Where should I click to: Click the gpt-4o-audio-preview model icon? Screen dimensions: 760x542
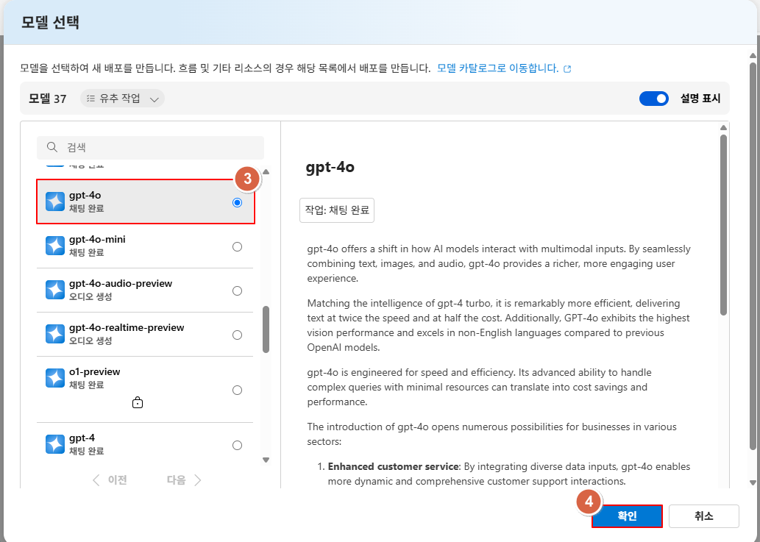tap(54, 290)
